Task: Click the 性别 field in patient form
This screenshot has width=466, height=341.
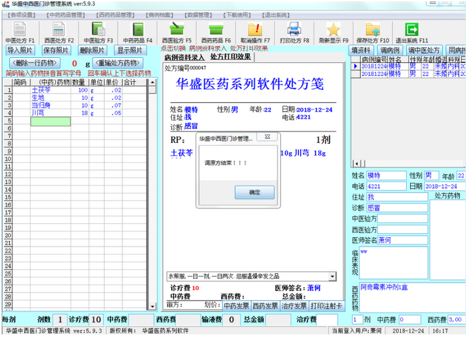Action: (431, 175)
